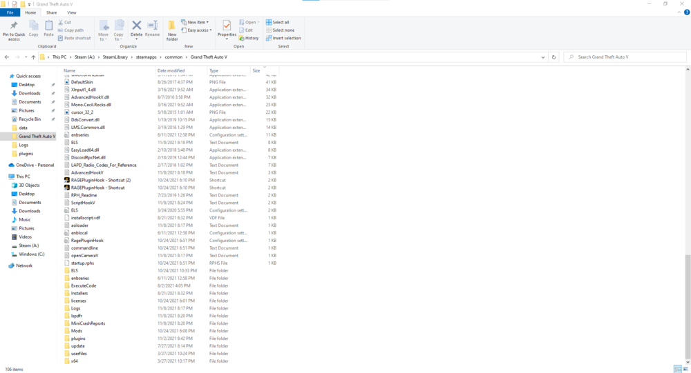This screenshot has width=691, height=373.
Task: Click the Search Grand Theft Auto V box
Action: click(x=625, y=57)
